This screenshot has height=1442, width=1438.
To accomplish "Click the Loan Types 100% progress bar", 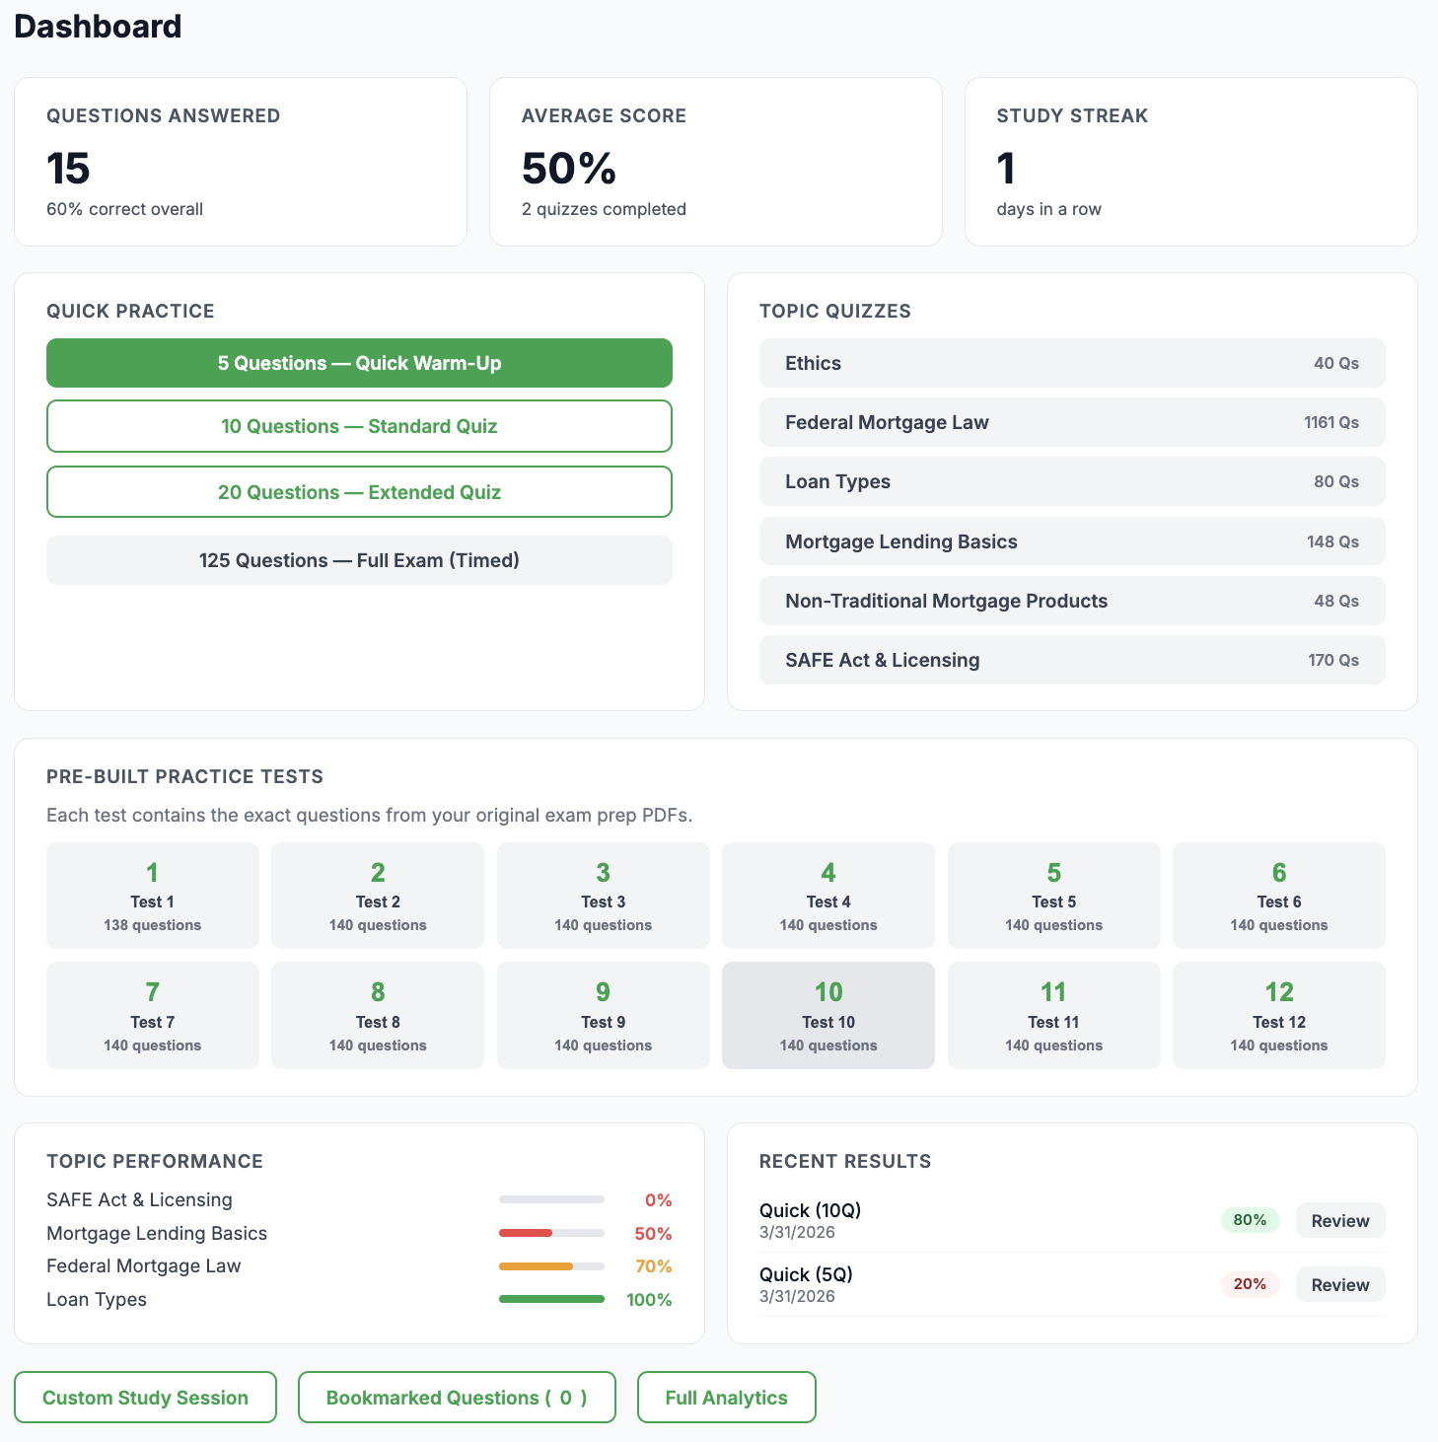I will click(551, 1299).
